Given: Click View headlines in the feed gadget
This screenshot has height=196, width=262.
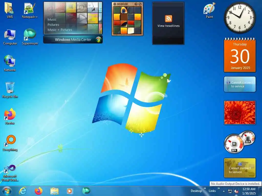Looking at the screenshot, I should click(x=168, y=26).
